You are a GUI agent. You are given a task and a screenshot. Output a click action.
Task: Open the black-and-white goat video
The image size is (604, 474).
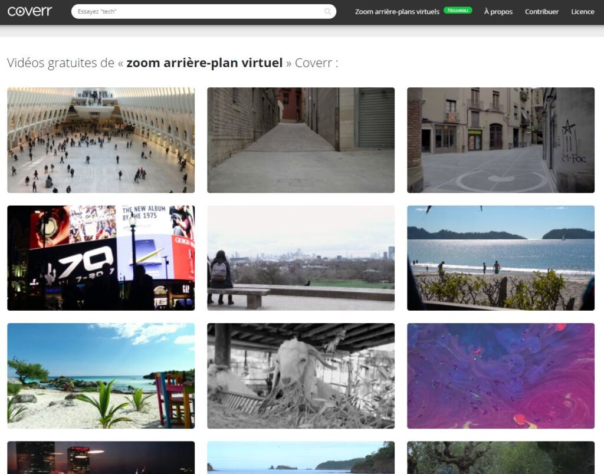301,376
